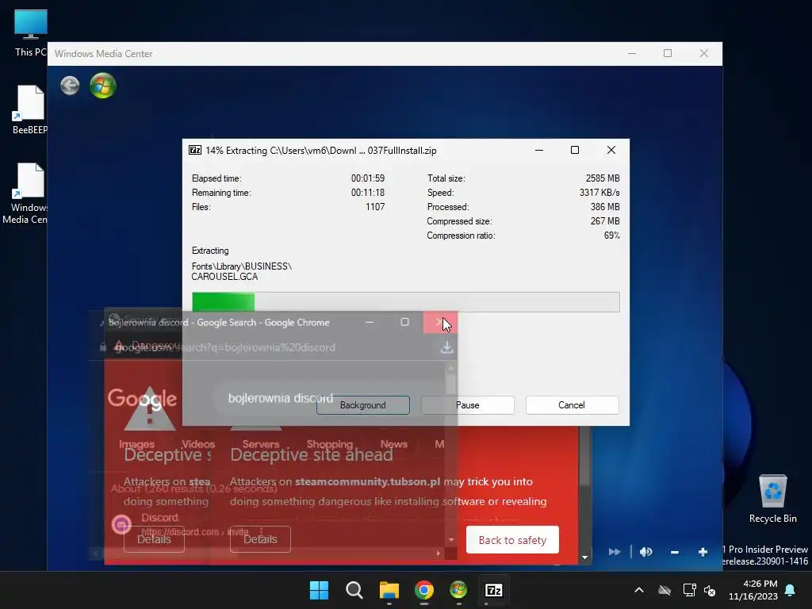The height and width of the screenshot is (609, 812).
Task: Select the BeeBEEP desktop shortcut
Action: point(29,109)
